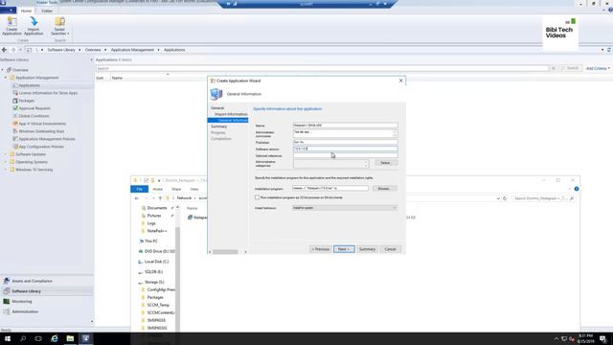Launch Internet Explorer from the taskbar
The height and width of the screenshot is (345, 613).
55,338
